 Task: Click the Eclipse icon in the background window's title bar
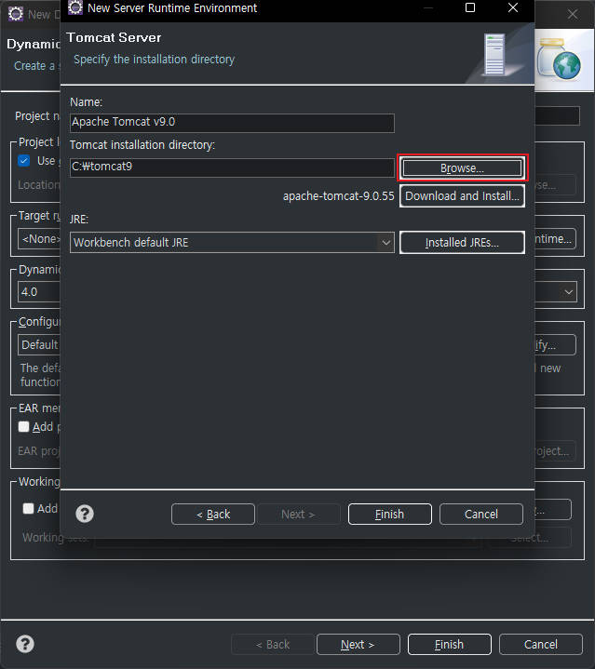(16, 14)
